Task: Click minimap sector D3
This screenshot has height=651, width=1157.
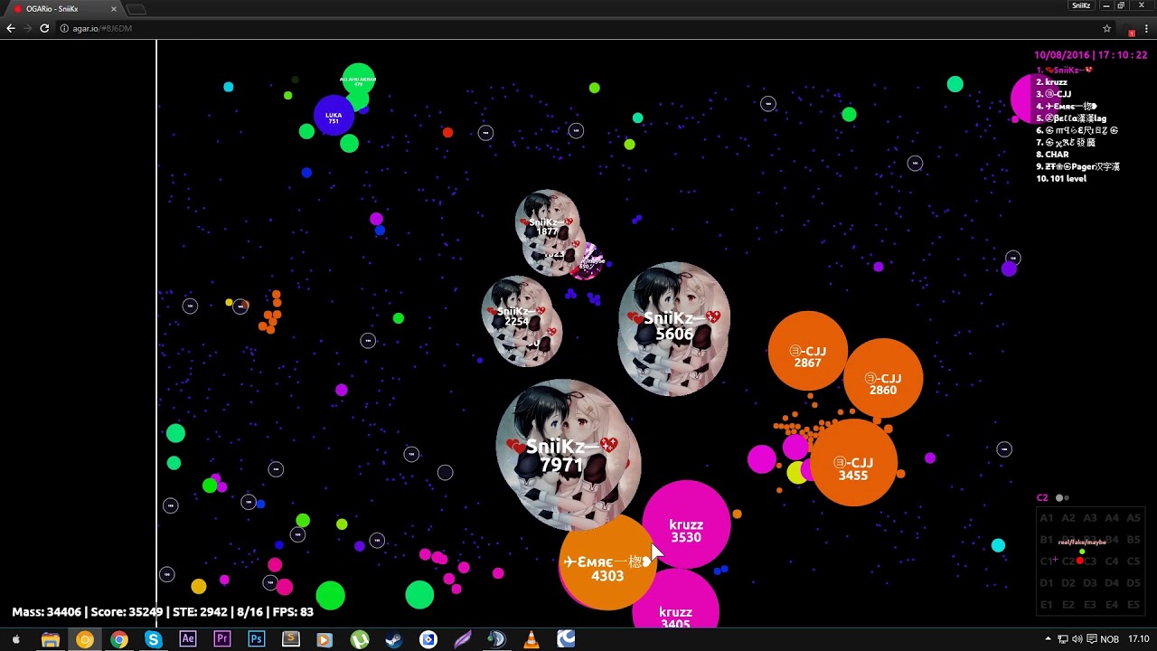Action: (1090, 583)
